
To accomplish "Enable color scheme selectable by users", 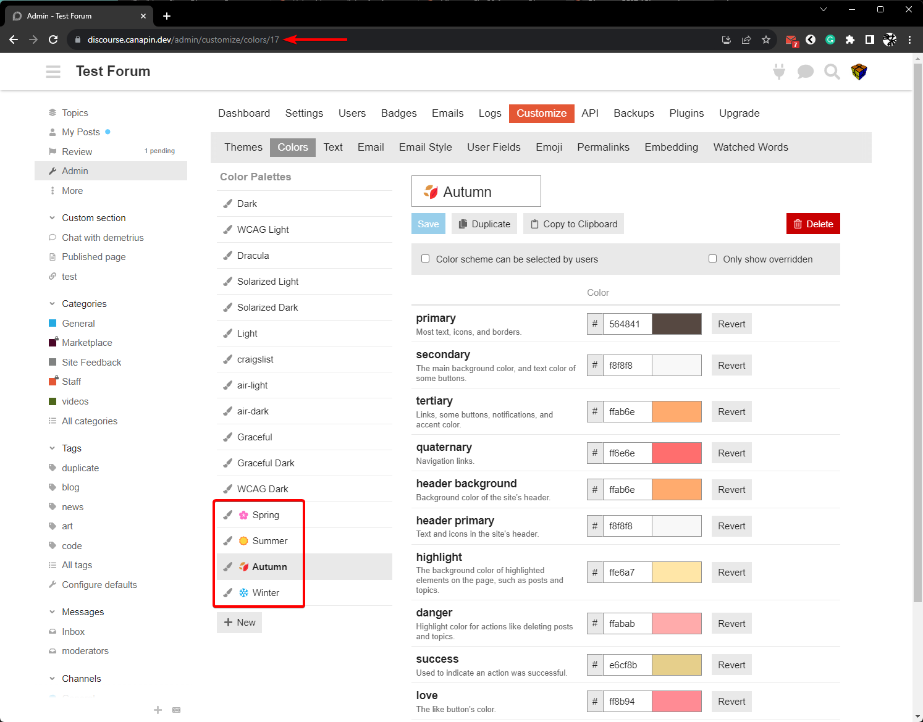I will [x=425, y=259].
